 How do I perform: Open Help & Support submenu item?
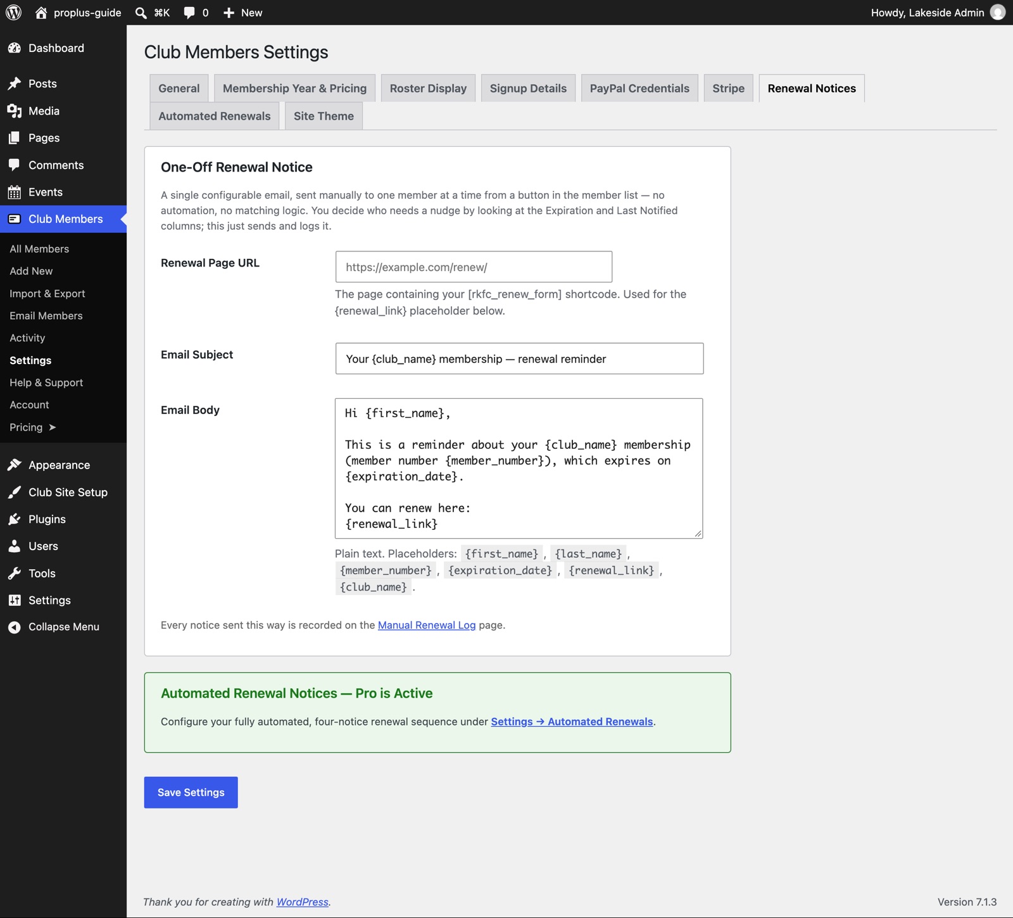click(46, 382)
